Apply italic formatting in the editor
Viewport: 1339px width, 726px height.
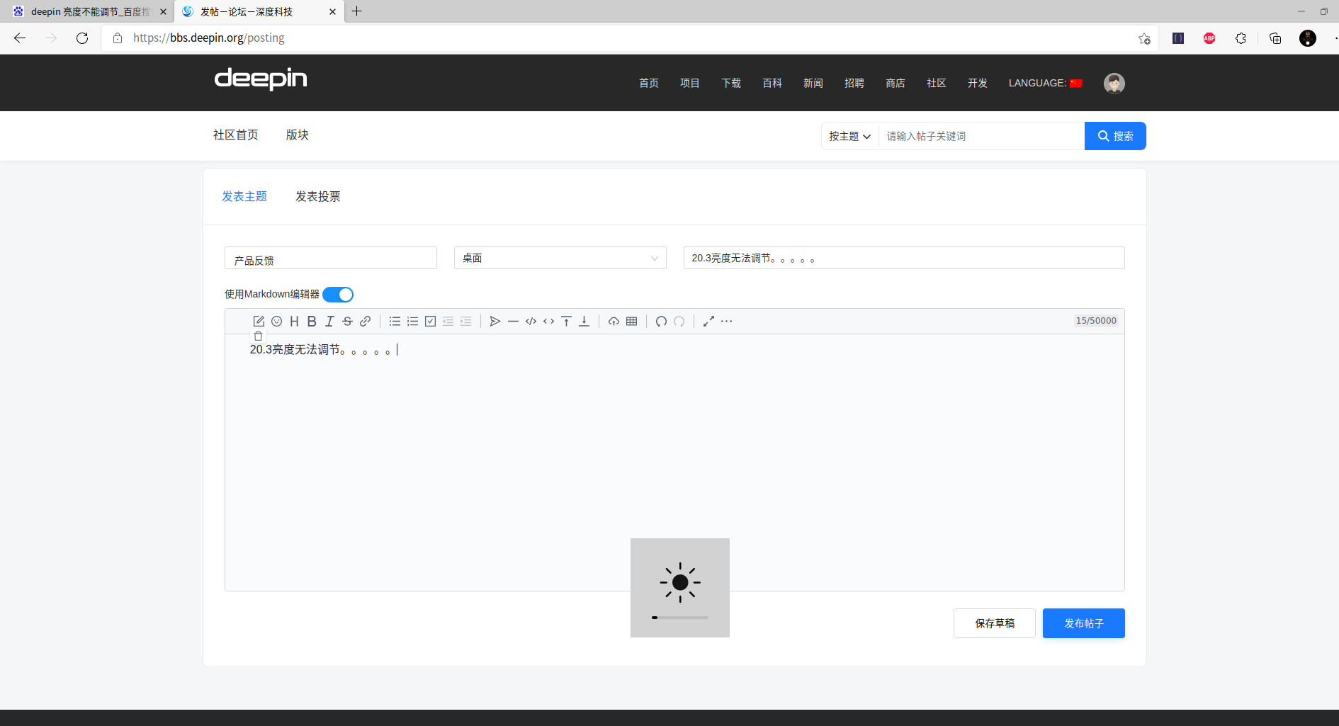click(329, 322)
